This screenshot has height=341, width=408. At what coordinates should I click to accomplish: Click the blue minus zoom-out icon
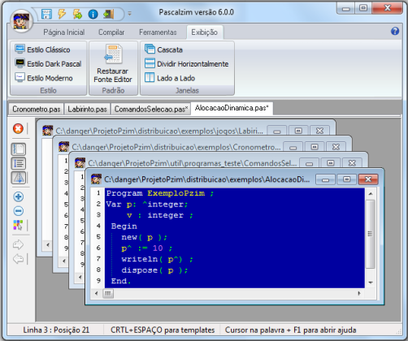[x=19, y=211]
